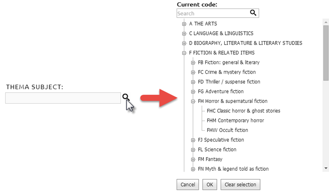This screenshot has height=192, width=329.
Task: Expand C LANGUAGE & LINGUISTICS node
Action: 184,34
